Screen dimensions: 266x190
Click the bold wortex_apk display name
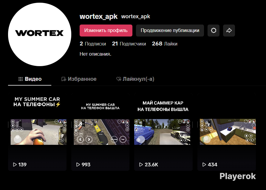click(99, 16)
